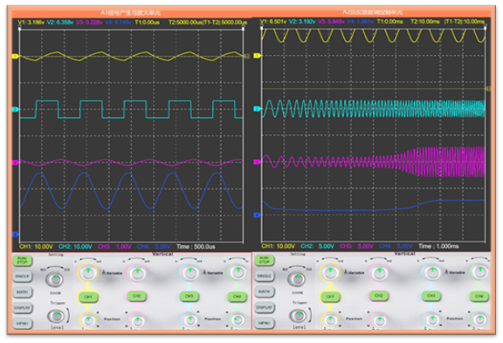503x343 pixels.
Task: Toggle RUN/STOP on the left oscilloscope
Action: pyautogui.click(x=22, y=260)
